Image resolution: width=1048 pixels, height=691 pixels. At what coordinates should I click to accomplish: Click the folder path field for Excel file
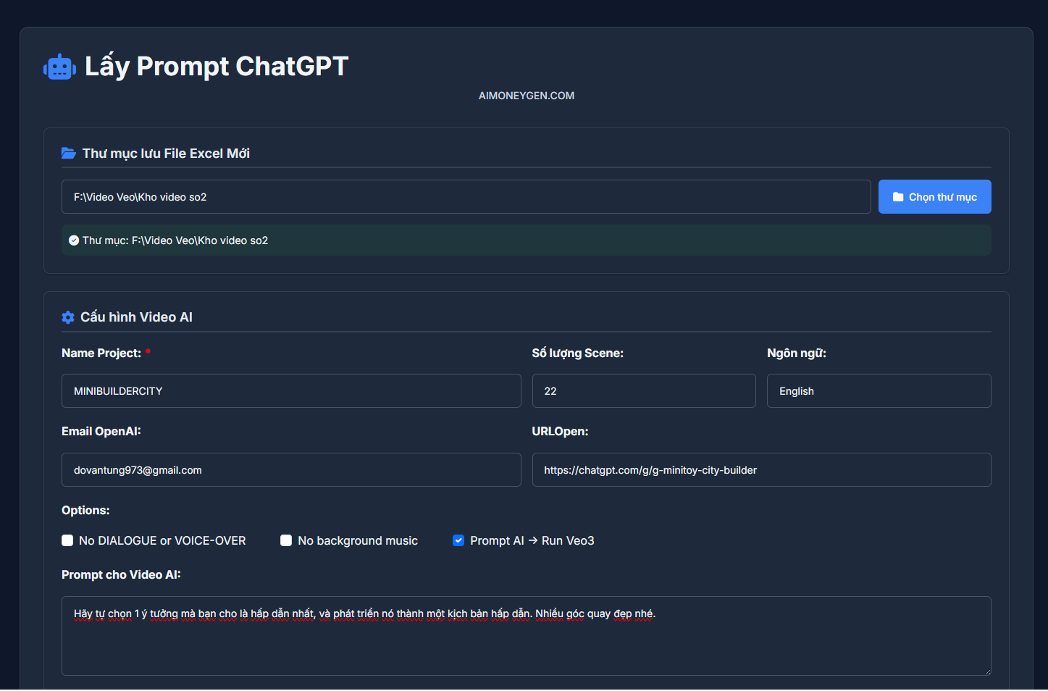(x=466, y=197)
